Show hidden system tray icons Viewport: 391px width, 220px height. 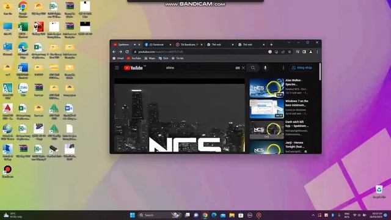313,215
